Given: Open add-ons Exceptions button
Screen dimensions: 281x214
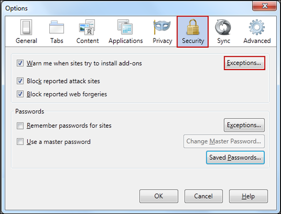Looking at the screenshot, I should [x=244, y=63].
